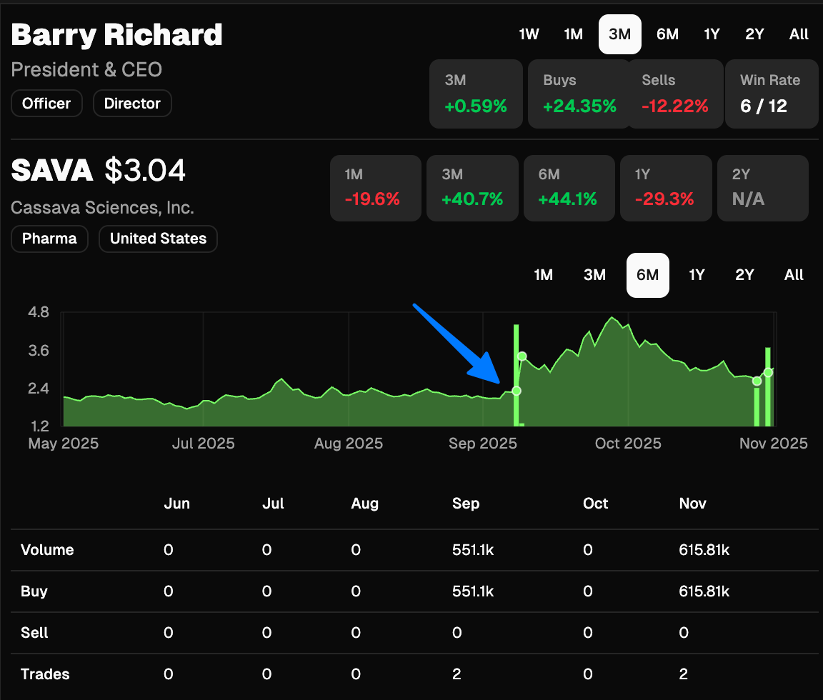
Task: Switch the price chart to 6M
Action: tap(648, 275)
